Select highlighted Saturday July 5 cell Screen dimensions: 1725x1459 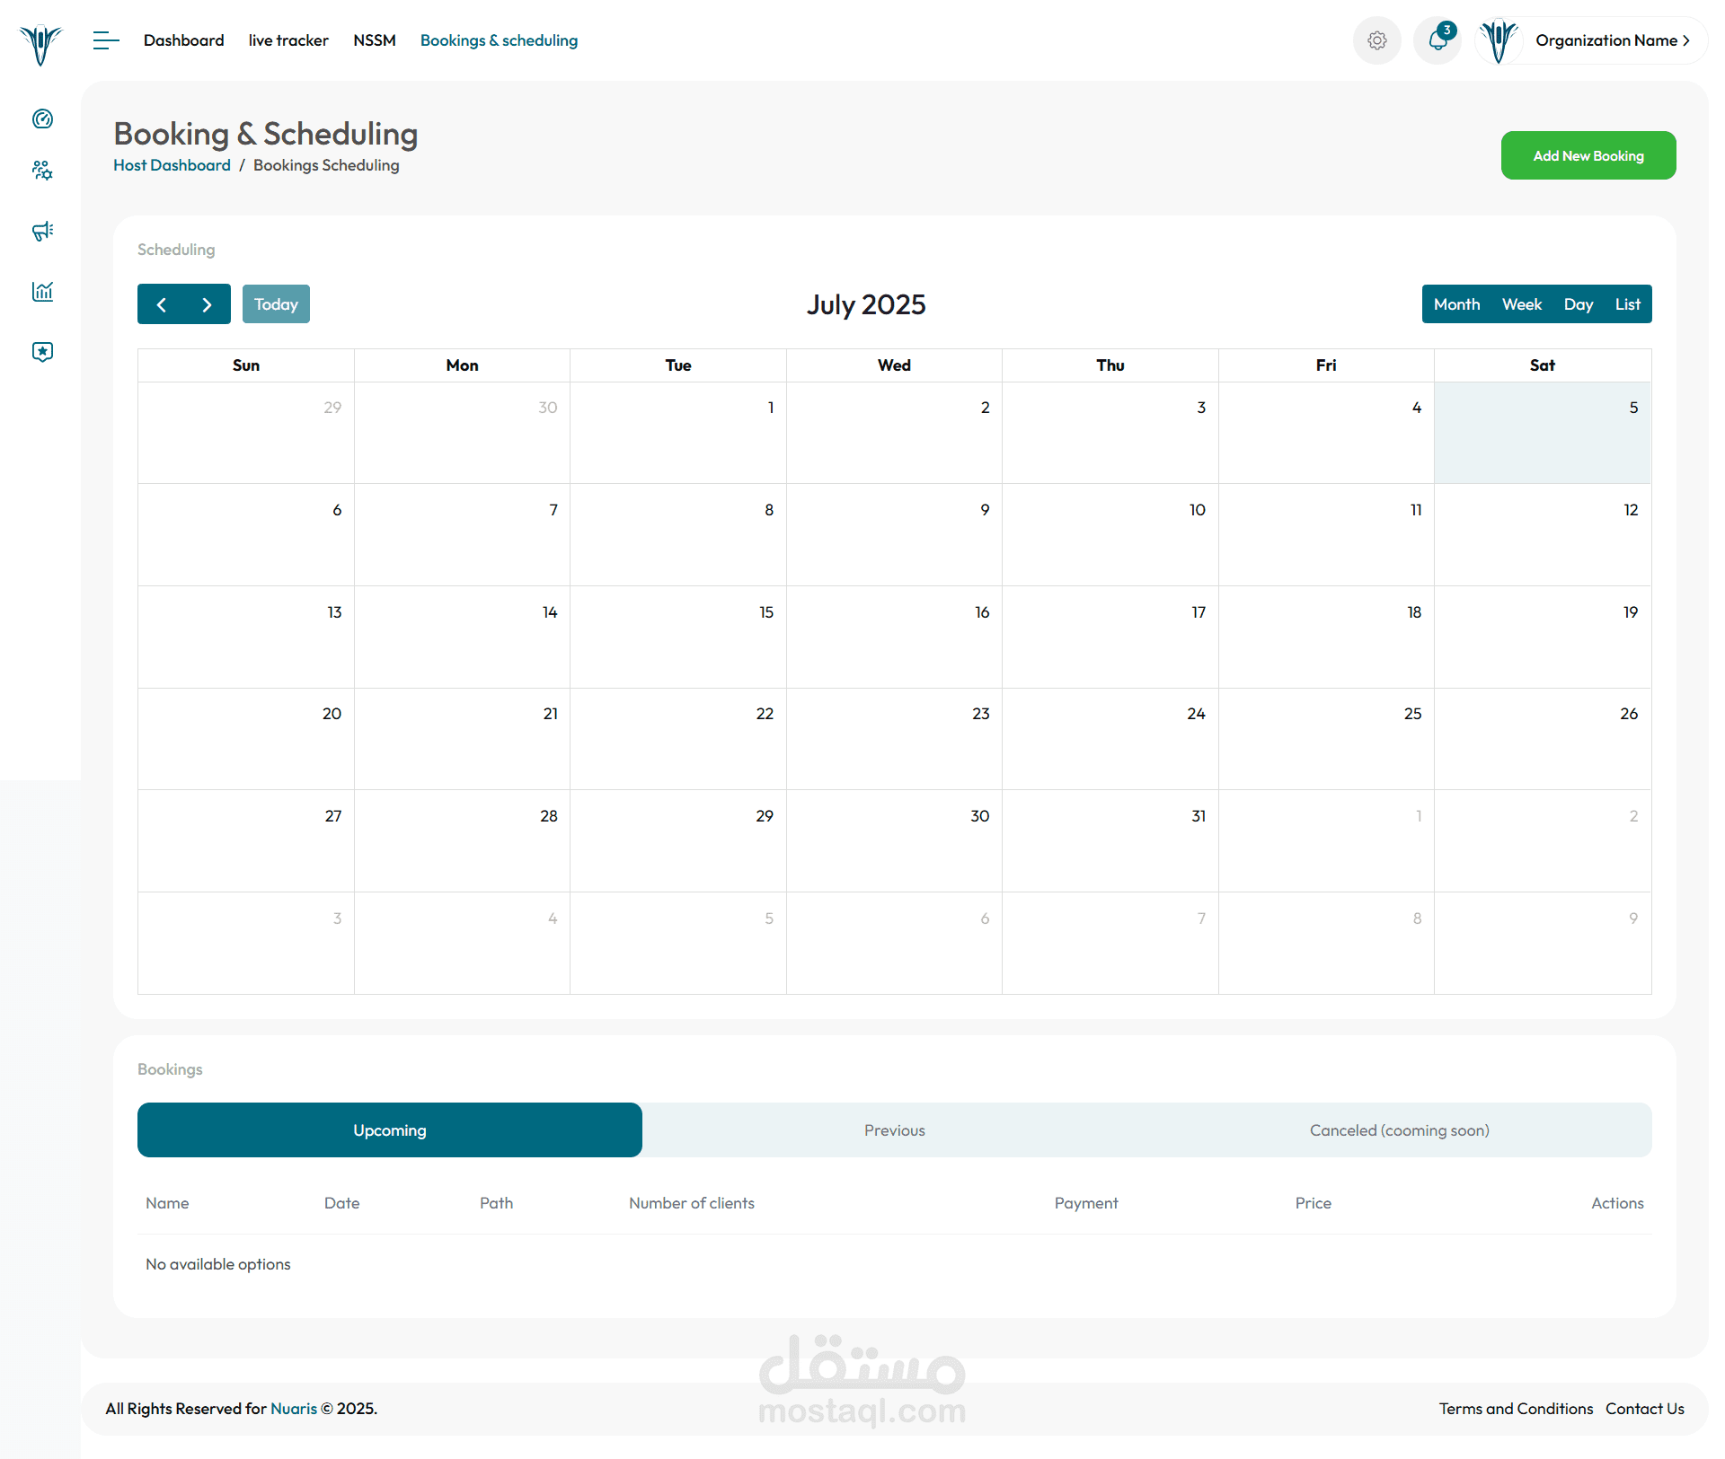tap(1543, 433)
